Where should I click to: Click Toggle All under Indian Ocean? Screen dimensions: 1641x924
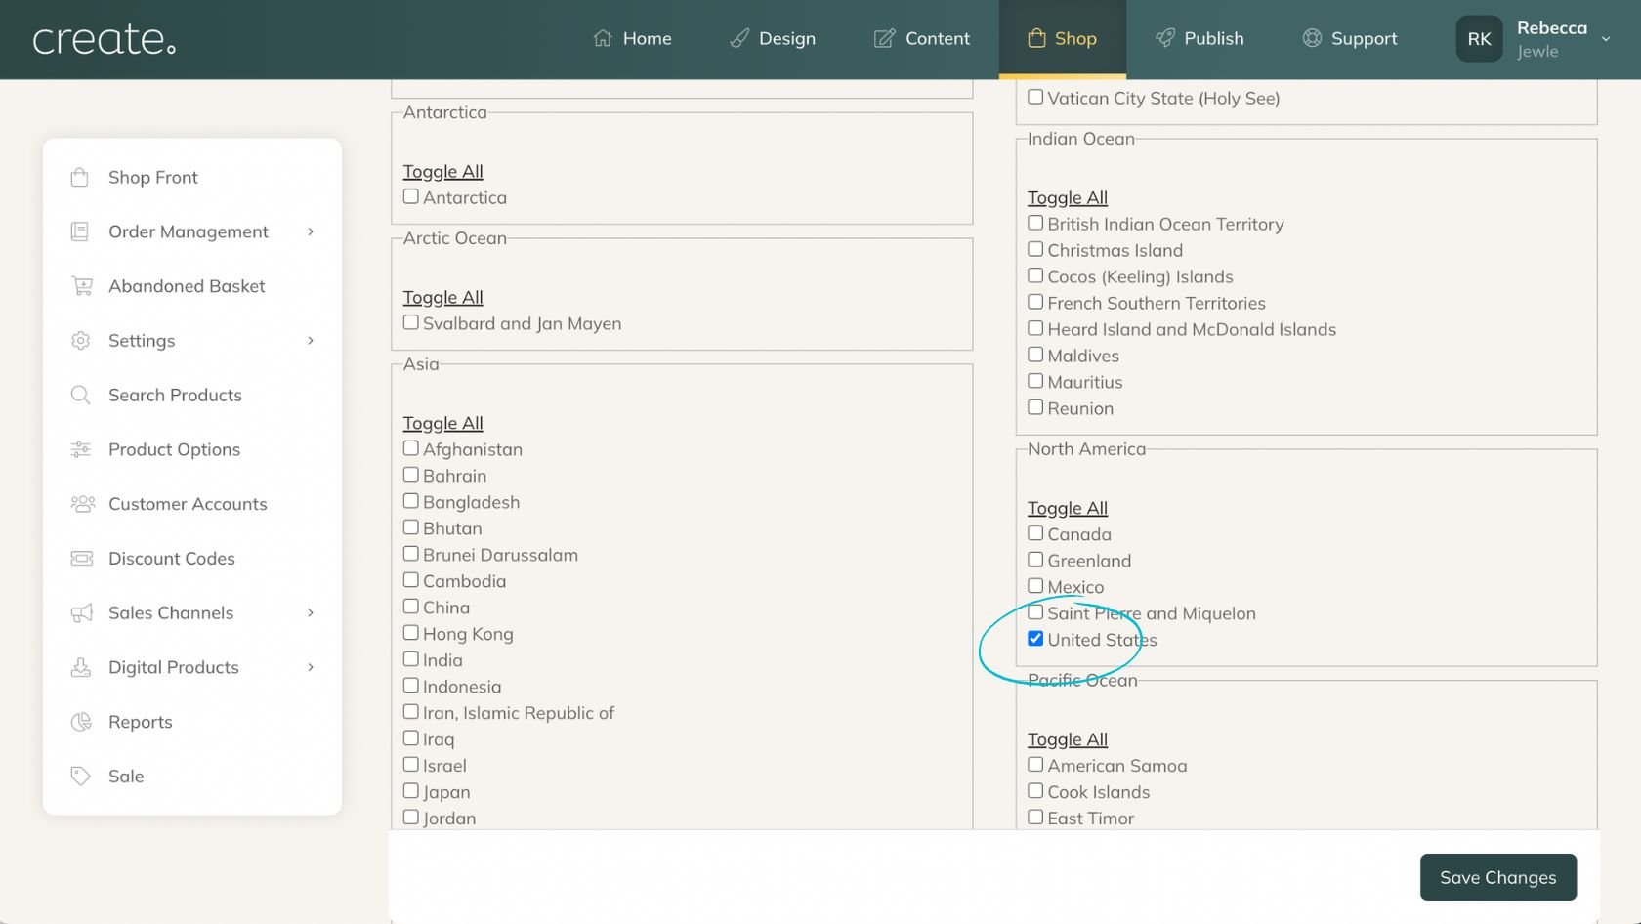point(1068,197)
